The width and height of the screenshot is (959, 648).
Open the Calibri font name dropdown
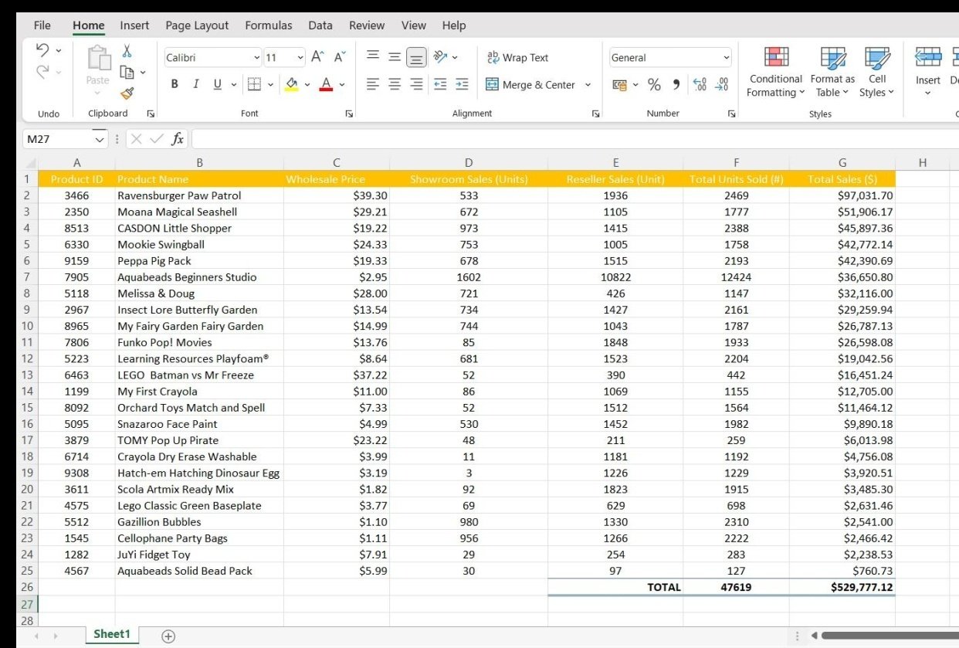[x=257, y=58]
